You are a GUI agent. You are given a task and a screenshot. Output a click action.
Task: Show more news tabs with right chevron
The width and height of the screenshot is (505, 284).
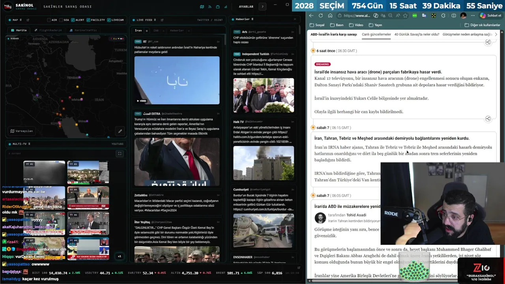coord(496,34)
